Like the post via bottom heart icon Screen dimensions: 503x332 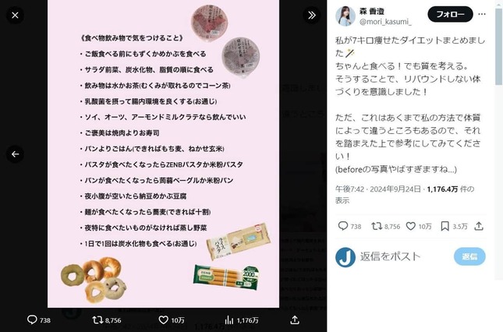(164, 320)
